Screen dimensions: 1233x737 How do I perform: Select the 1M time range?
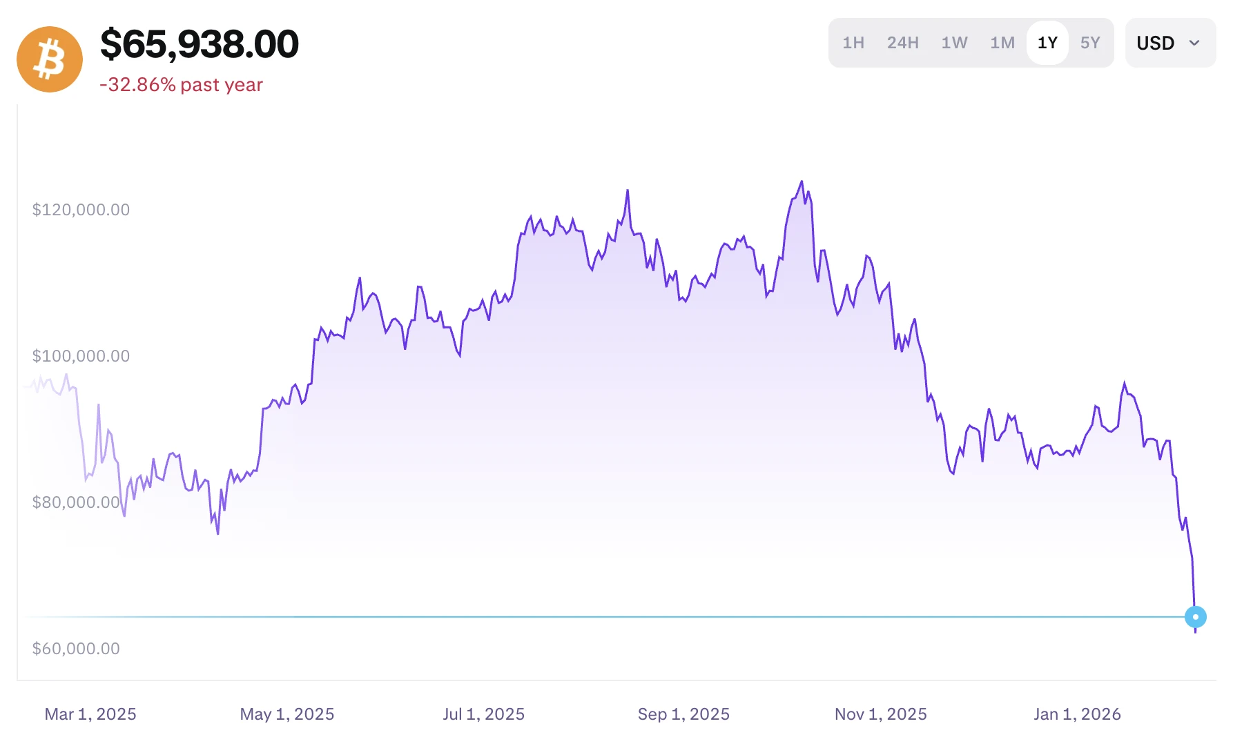click(1002, 43)
